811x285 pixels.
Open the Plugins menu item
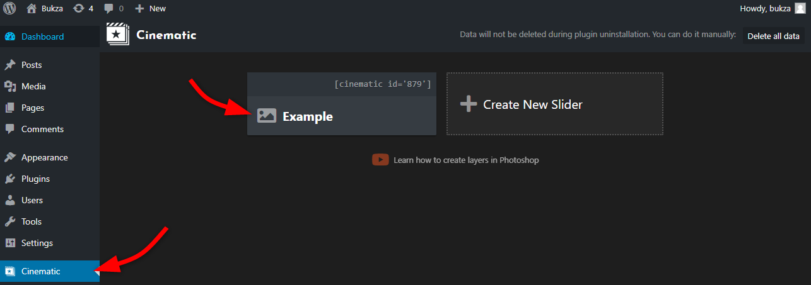(35, 179)
